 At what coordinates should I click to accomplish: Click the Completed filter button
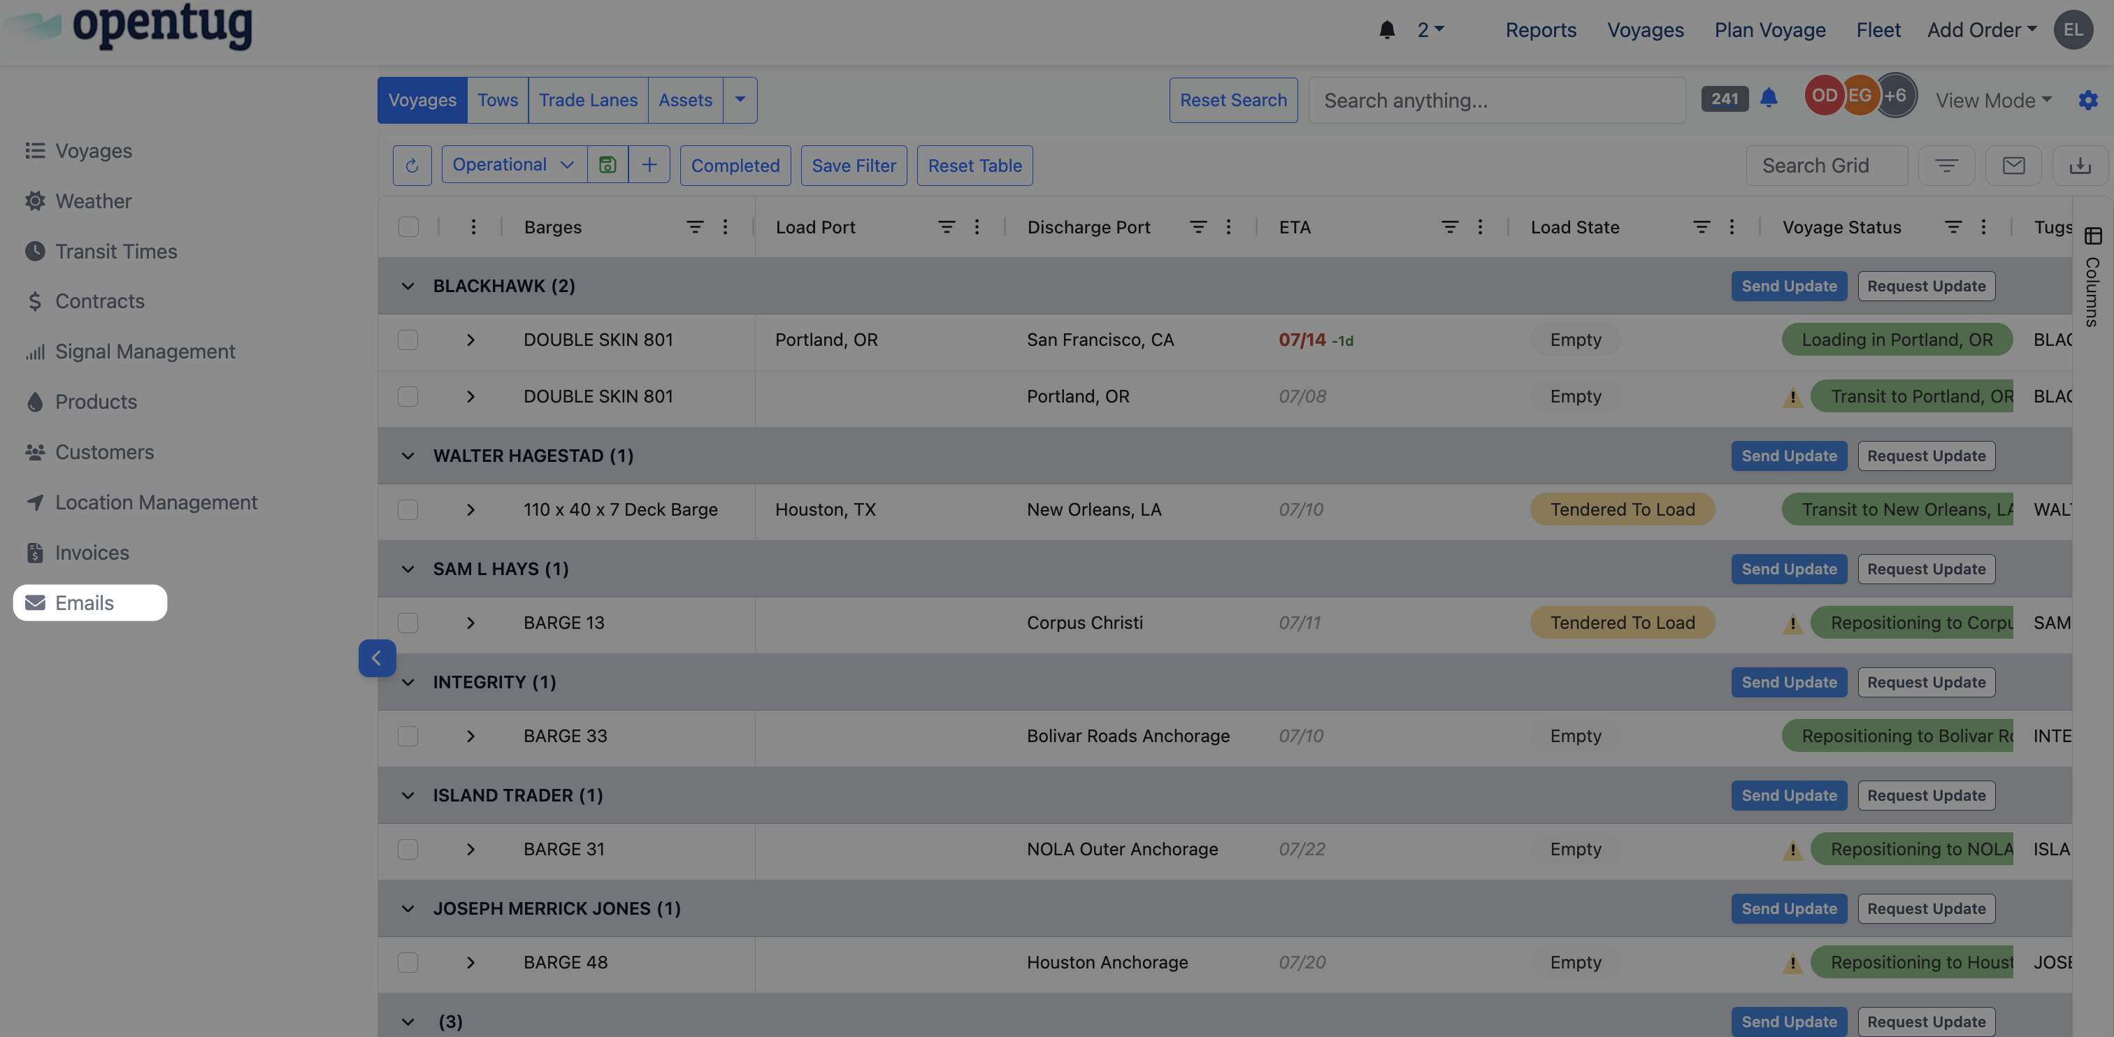735,166
